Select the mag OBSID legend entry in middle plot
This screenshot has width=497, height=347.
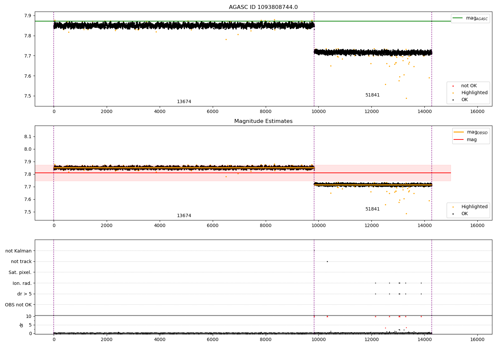[x=471, y=132]
